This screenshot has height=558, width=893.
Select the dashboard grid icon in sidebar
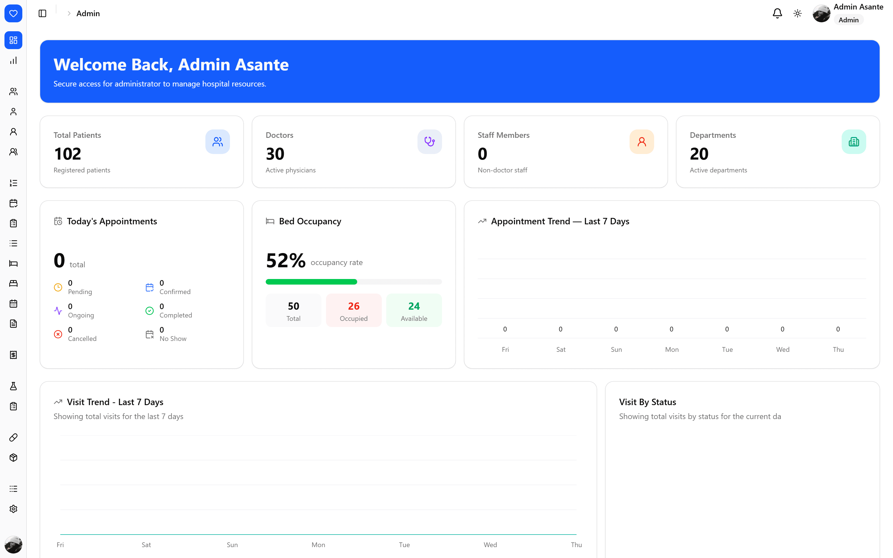[x=13, y=40]
